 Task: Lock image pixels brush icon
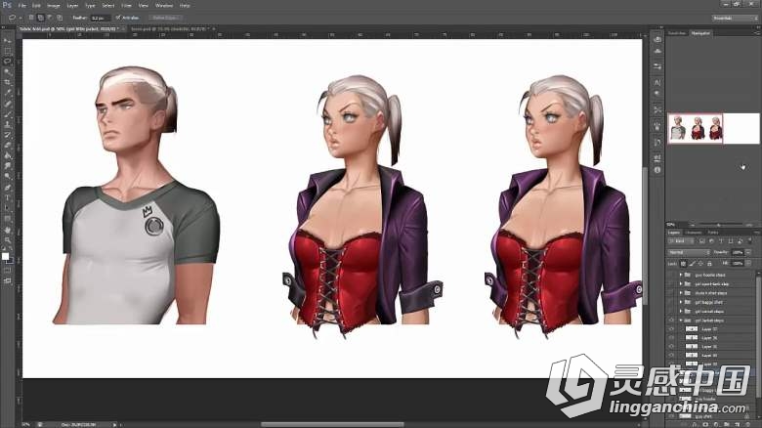[x=692, y=264]
